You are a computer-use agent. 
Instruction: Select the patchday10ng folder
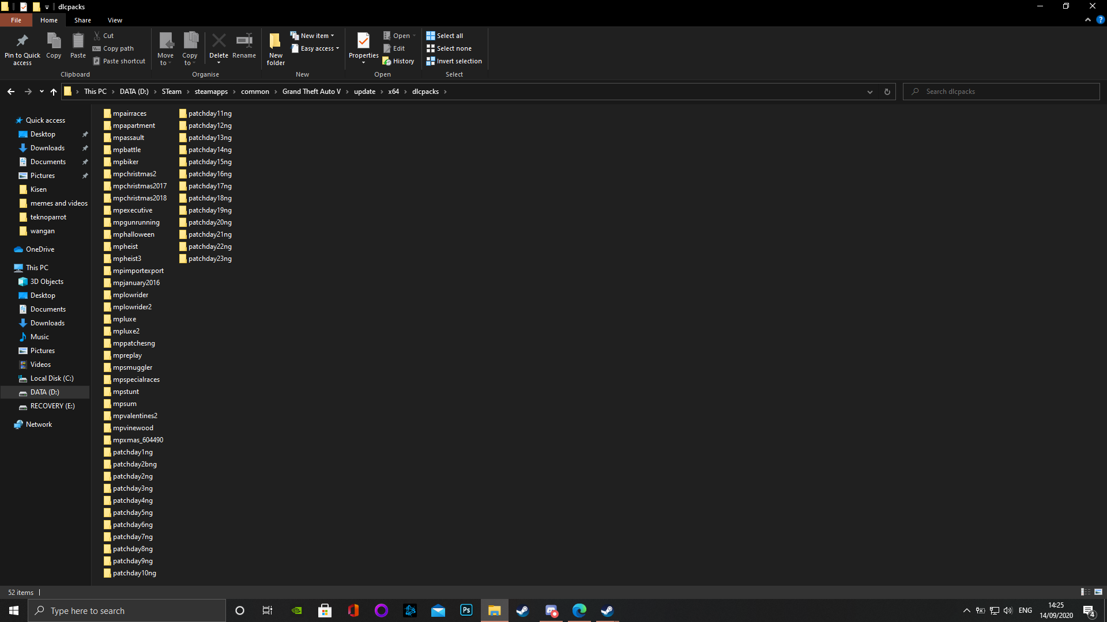[130, 573]
